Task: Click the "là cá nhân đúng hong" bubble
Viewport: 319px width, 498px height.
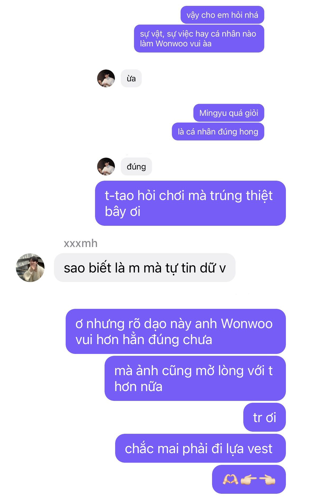Action: (x=218, y=131)
